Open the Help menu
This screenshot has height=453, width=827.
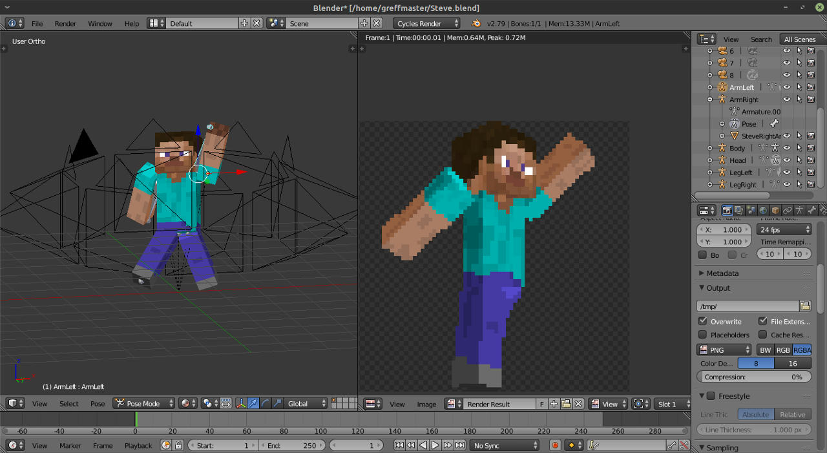pos(132,23)
